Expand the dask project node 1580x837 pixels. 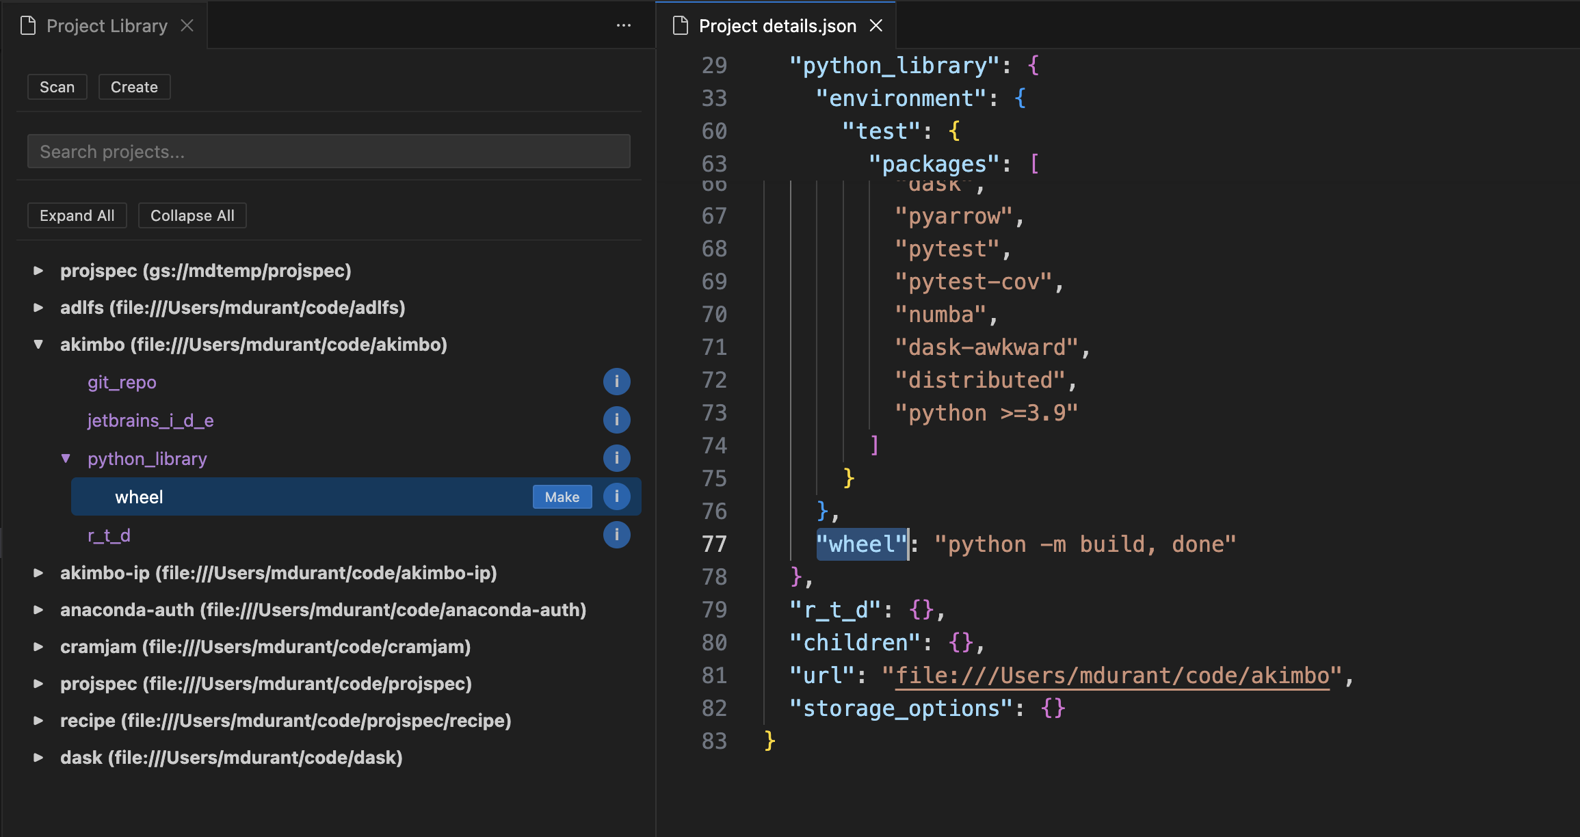39,758
